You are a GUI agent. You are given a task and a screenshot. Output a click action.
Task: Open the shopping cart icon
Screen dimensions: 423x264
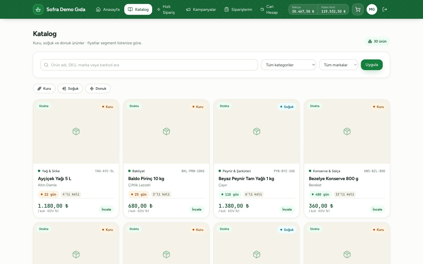357,9
